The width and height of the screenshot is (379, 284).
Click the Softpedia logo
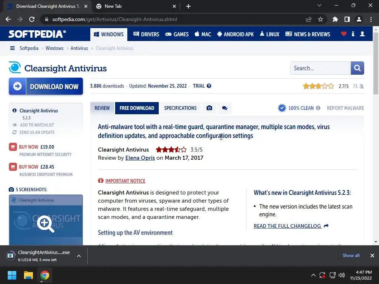[37, 34]
